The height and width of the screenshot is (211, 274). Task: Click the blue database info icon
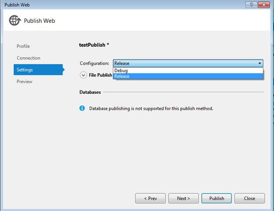(x=82, y=108)
